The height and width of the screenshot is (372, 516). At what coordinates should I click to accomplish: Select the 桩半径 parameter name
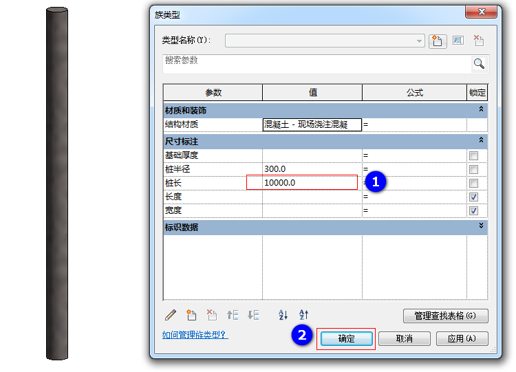pyautogui.click(x=178, y=169)
